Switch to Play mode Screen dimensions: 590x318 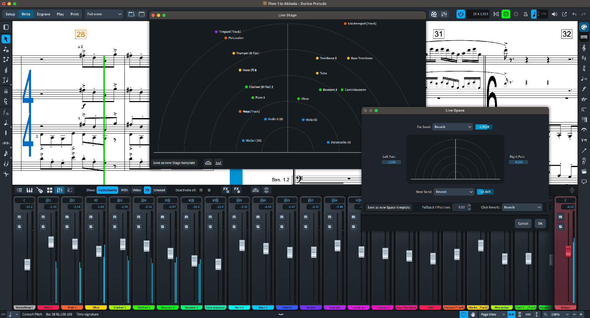60,14
